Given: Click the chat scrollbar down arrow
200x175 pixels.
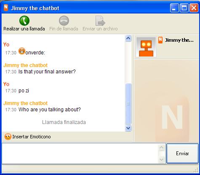Looking at the screenshot, I should [128, 128].
